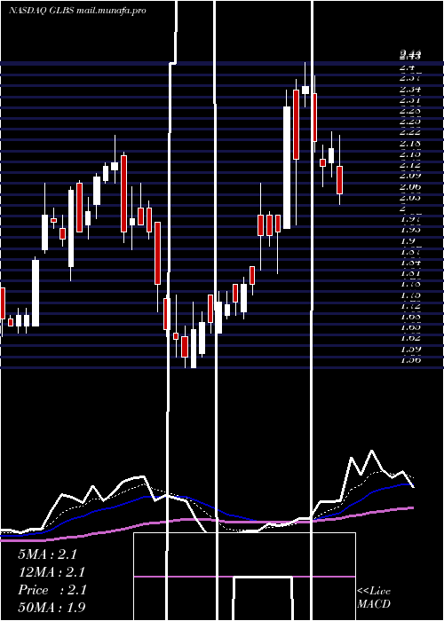Click the 2.06 price axis label
Image resolution: width=444 pixels, height=621 pixels.
[410, 186]
